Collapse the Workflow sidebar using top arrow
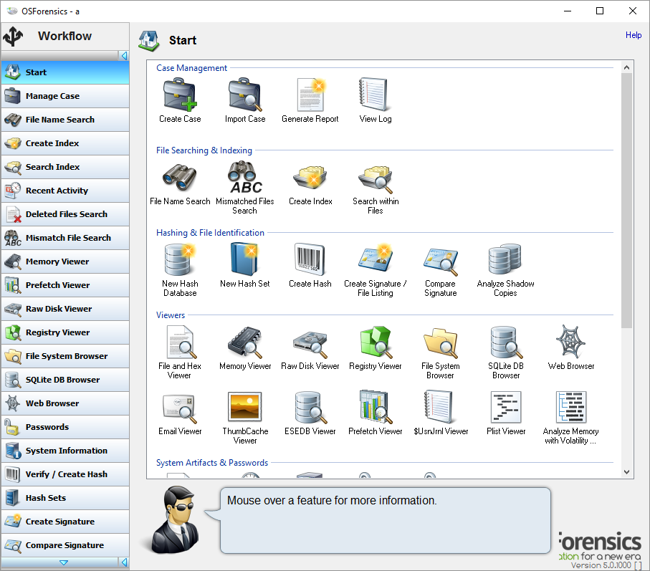 124,55
